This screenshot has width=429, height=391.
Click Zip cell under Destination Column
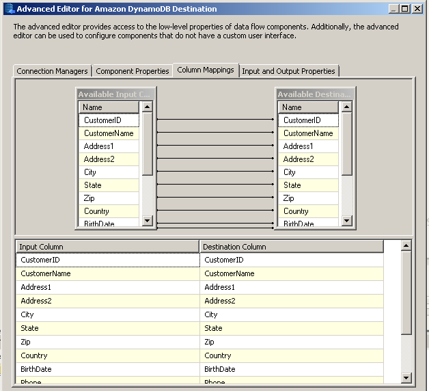coord(292,342)
